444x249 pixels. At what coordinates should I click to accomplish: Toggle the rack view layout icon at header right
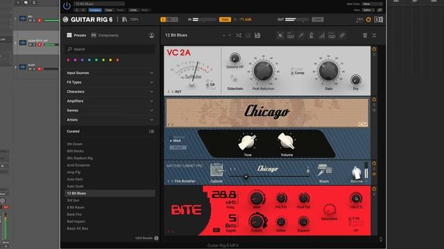pyautogui.click(x=378, y=19)
